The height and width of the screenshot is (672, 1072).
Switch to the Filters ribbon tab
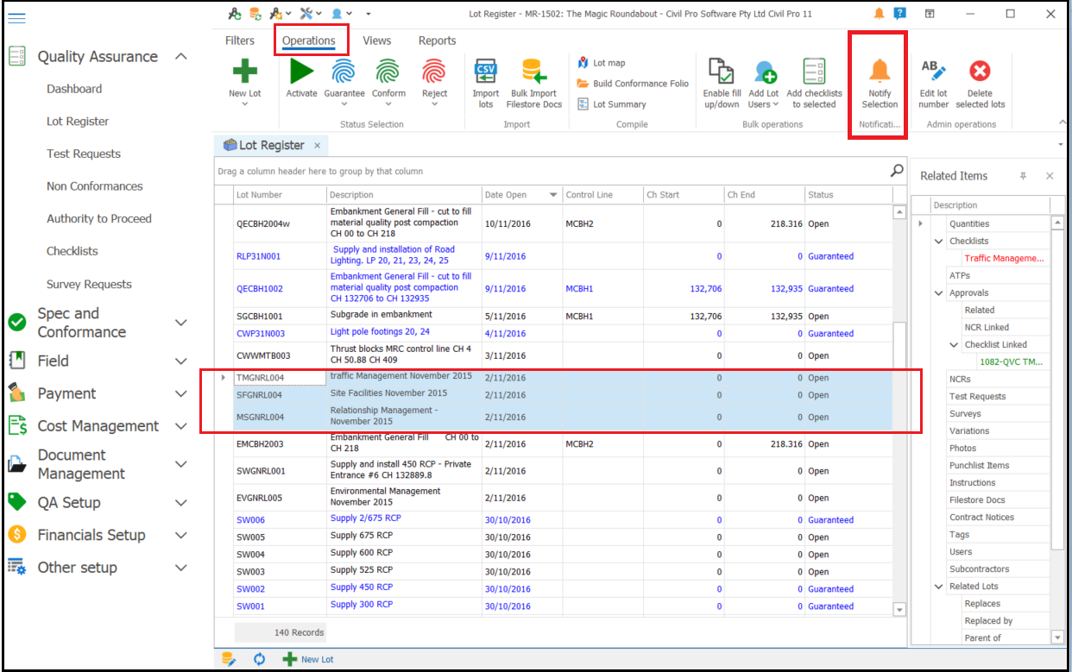click(x=240, y=41)
